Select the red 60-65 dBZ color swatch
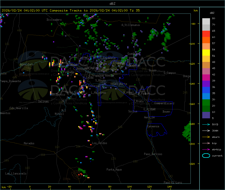Image resolution: width=225 pixels, height=190 pixels. click(206, 34)
